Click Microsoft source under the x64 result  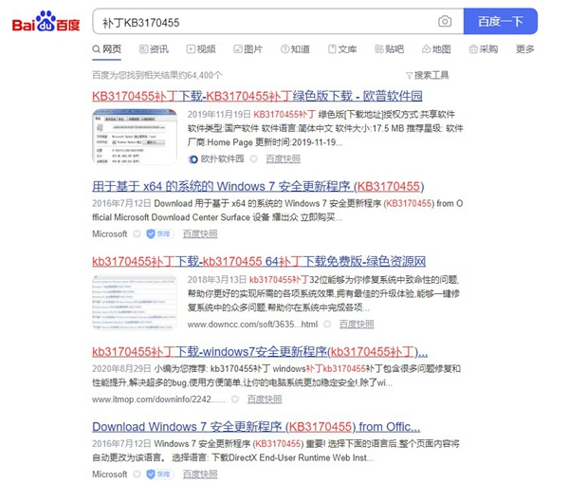[110, 233]
